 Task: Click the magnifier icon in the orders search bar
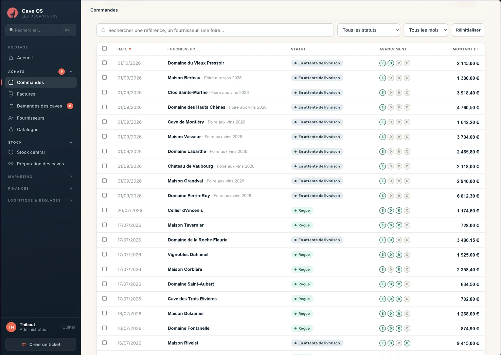point(103,30)
